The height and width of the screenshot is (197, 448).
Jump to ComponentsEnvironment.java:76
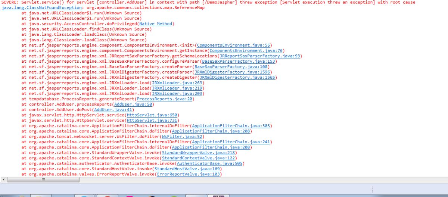point(246,51)
